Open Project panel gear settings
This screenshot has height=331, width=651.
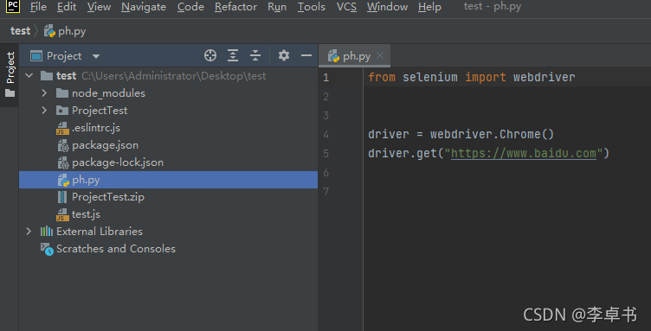click(x=284, y=55)
